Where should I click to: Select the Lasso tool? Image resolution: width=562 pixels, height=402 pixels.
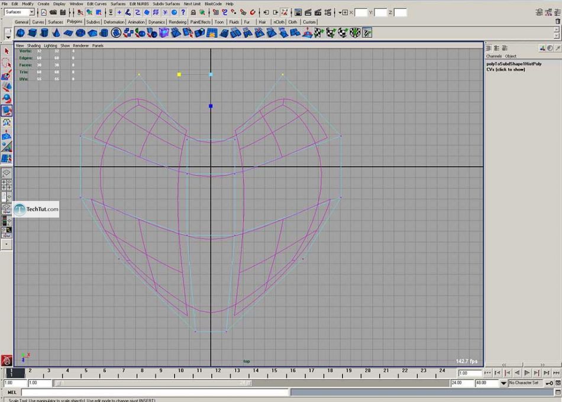click(7, 63)
